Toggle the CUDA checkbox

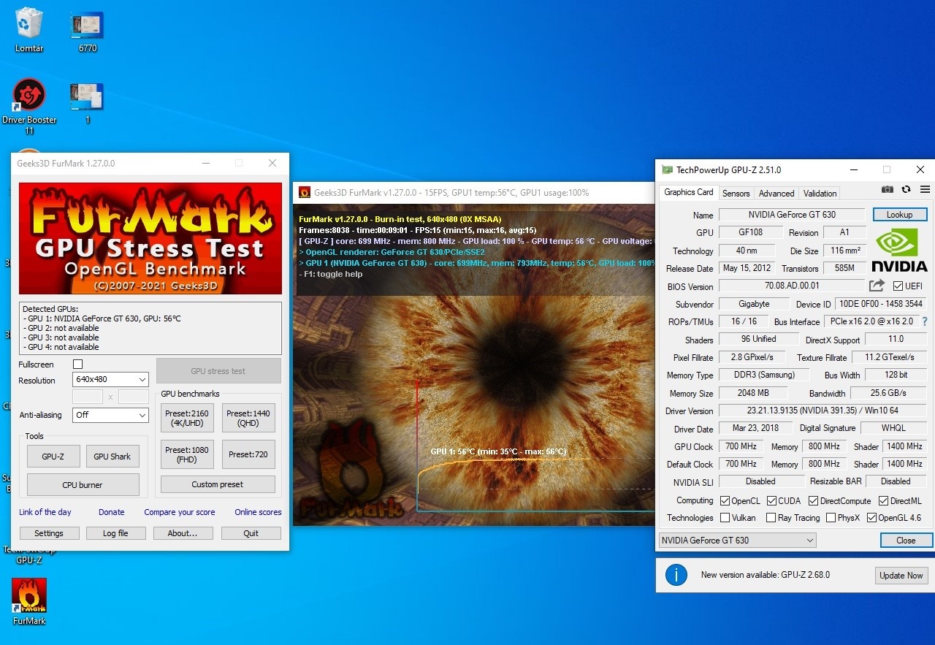click(771, 500)
